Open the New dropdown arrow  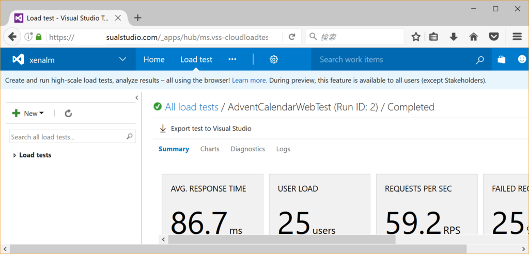tap(41, 114)
